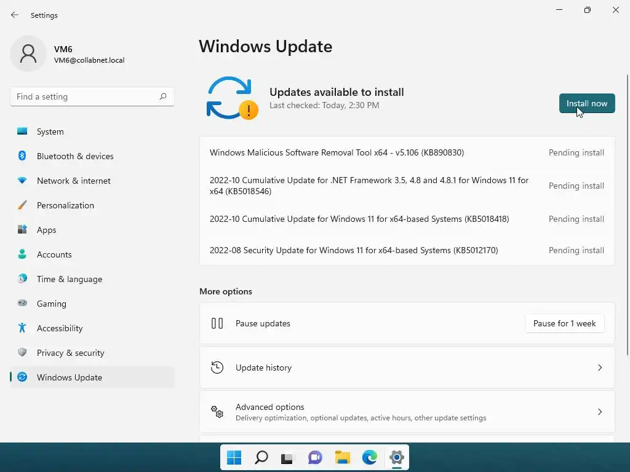Click the Privacy & security shield icon

[x=22, y=352]
